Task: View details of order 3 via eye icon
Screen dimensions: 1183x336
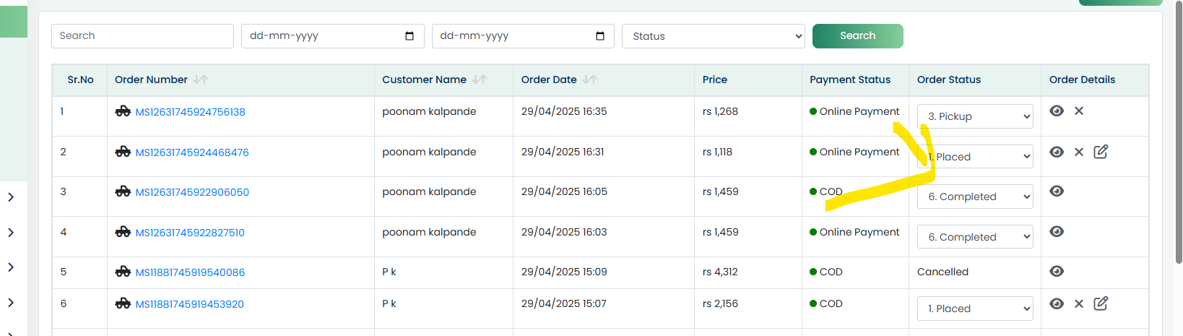Action: pos(1057,191)
